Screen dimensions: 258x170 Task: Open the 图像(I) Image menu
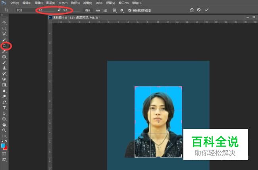39,3
